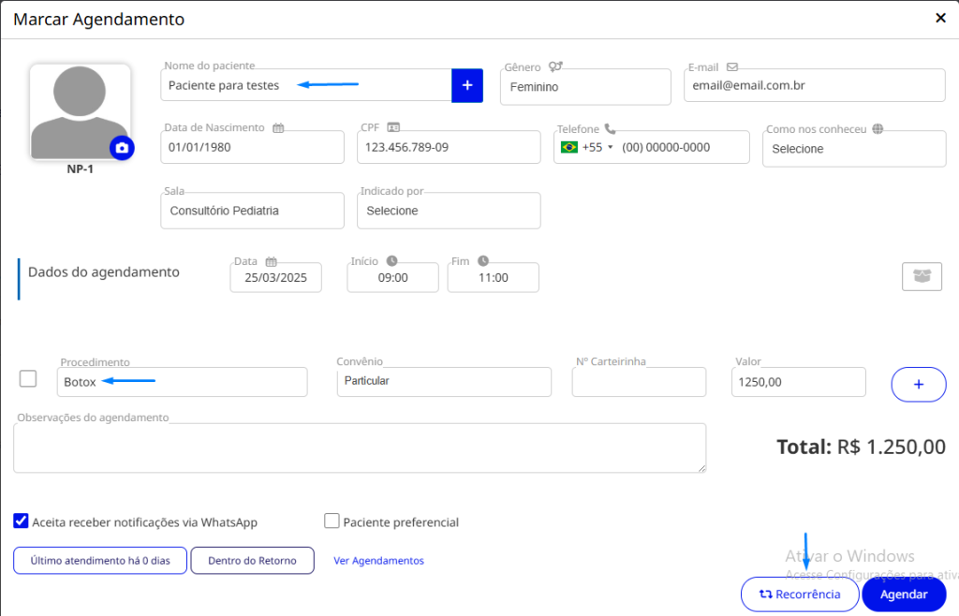Tick the checkbox beside Botox procedure
This screenshot has height=616, width=959.
click(28, 379)
